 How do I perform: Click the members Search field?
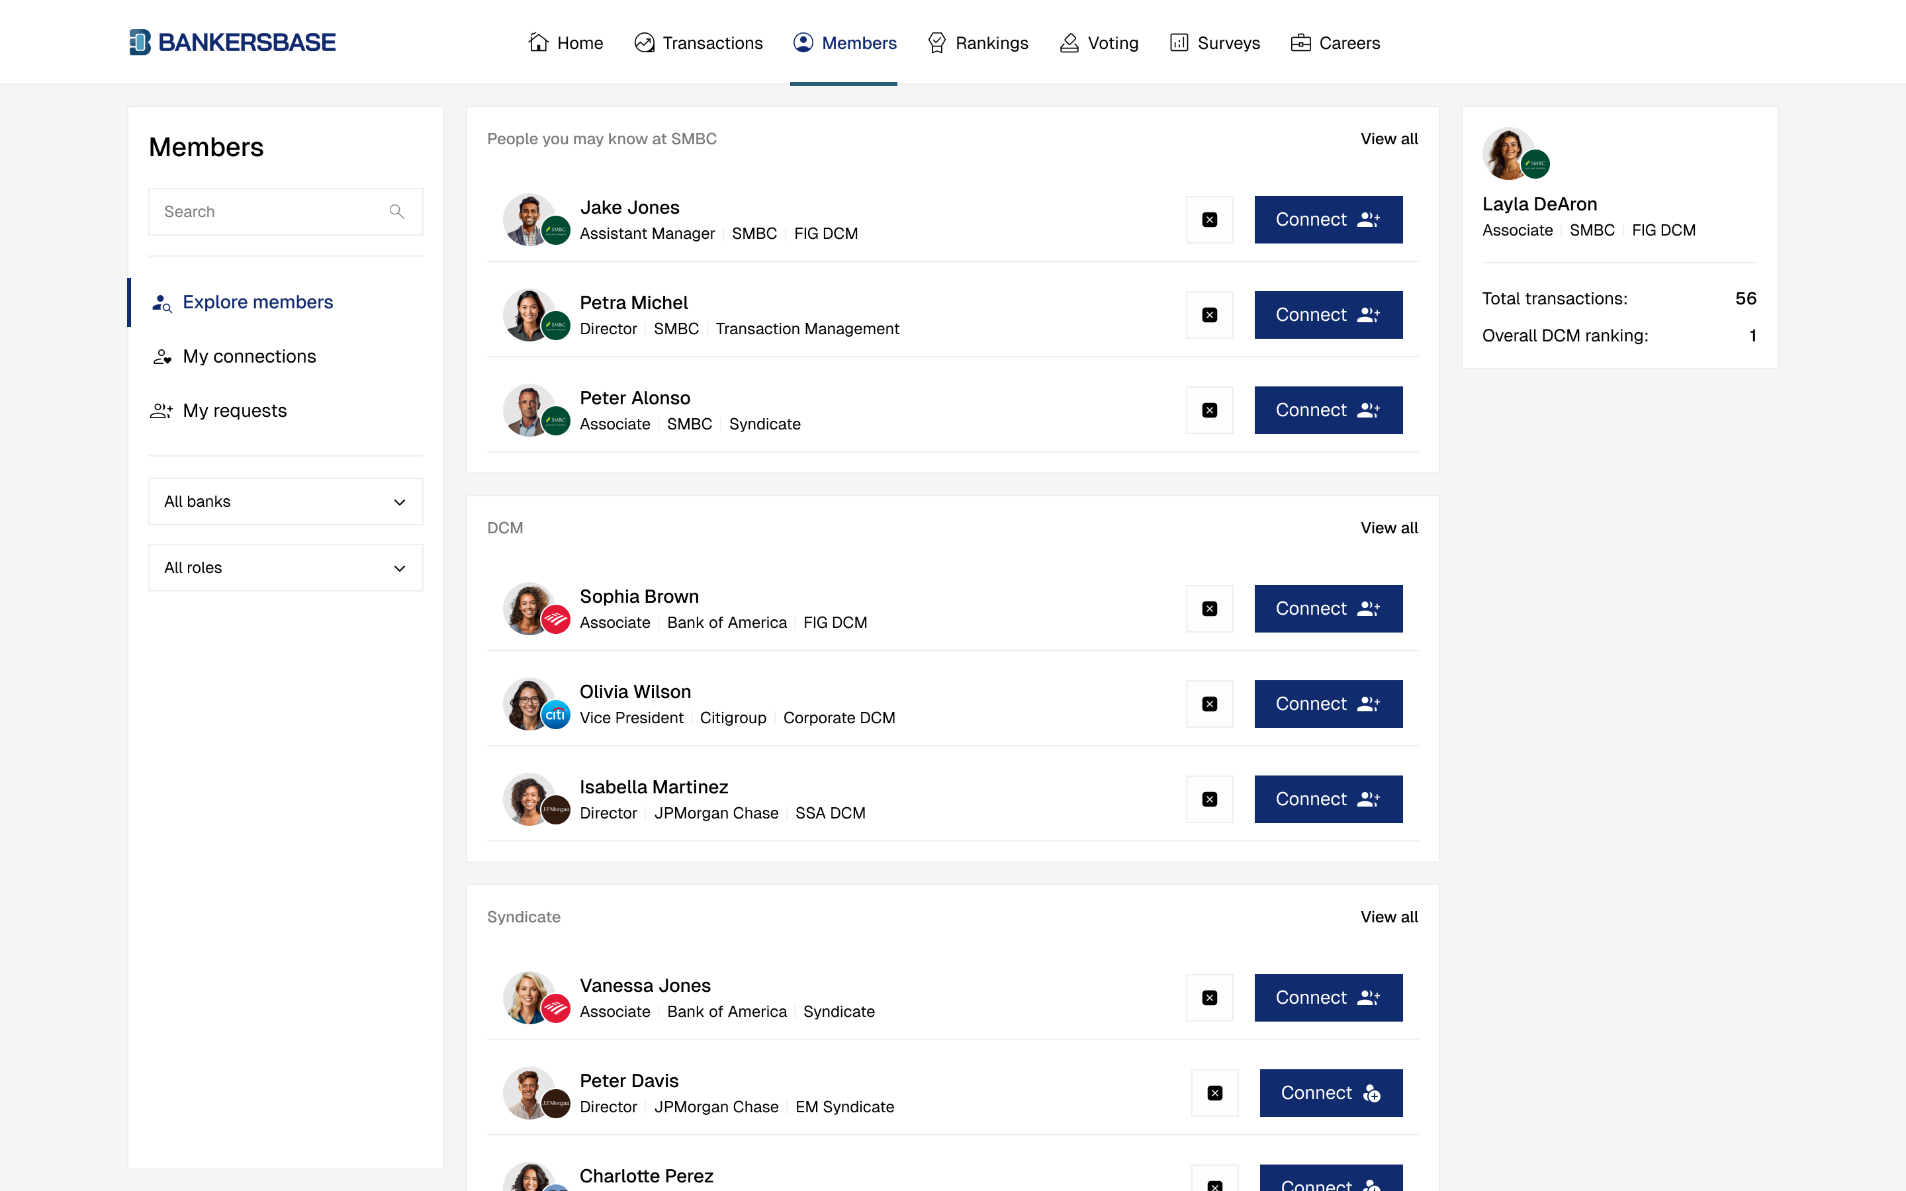(286, 212)
